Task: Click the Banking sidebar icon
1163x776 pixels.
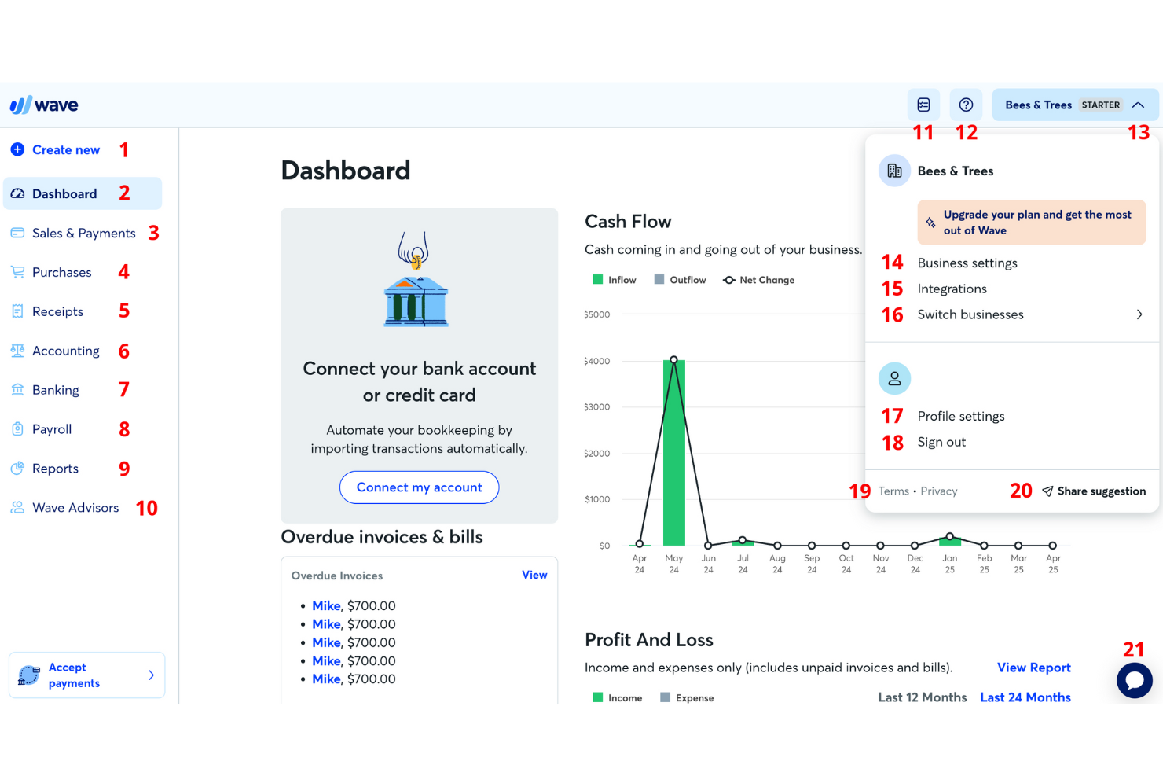Action: [17, 390]
